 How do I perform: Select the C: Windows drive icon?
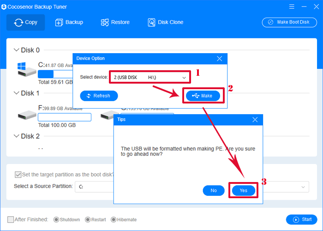click(x=27, y=69)
